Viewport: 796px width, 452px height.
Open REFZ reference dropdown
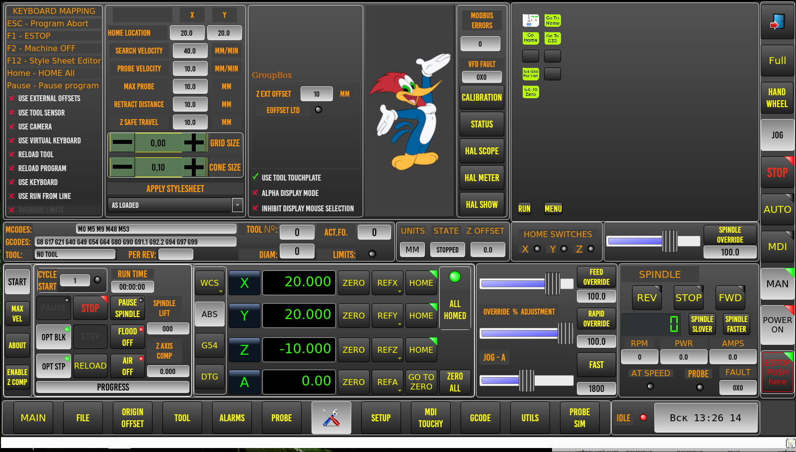point(388,350)
